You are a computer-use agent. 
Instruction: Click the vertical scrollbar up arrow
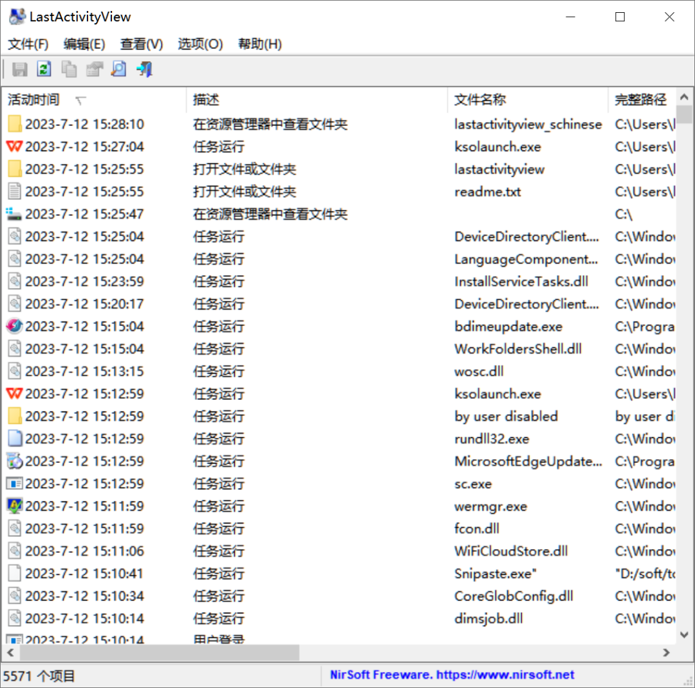684,96
